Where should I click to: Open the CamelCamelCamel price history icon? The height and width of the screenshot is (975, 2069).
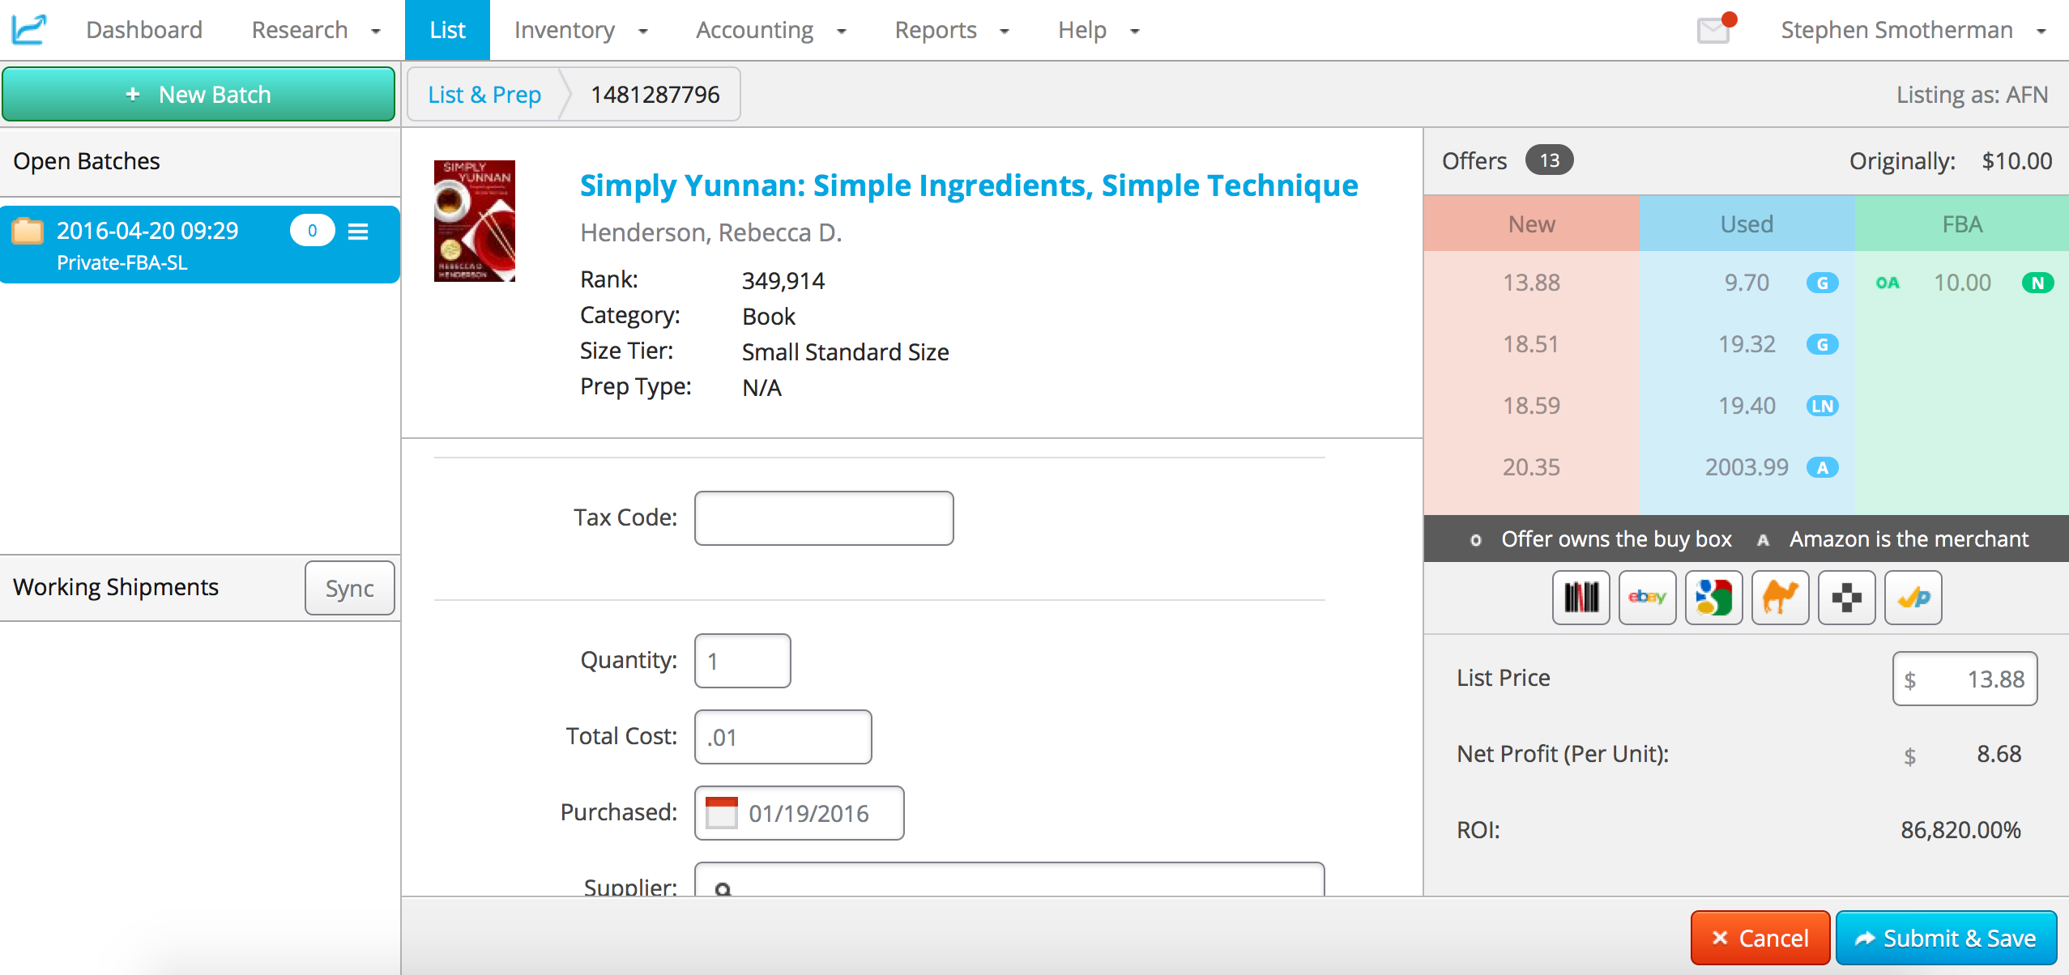tap(1780, 598)
